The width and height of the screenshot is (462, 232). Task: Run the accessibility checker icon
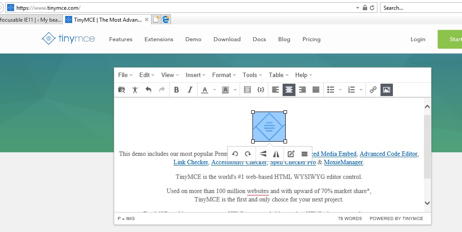coord(135,90)
